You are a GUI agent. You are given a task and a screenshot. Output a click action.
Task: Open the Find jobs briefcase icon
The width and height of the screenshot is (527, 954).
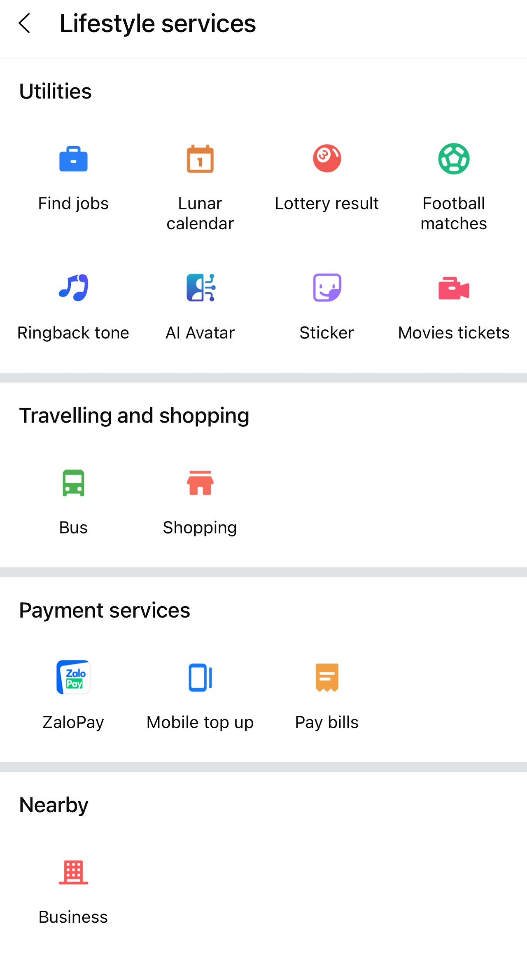click(x=73, y=159)
